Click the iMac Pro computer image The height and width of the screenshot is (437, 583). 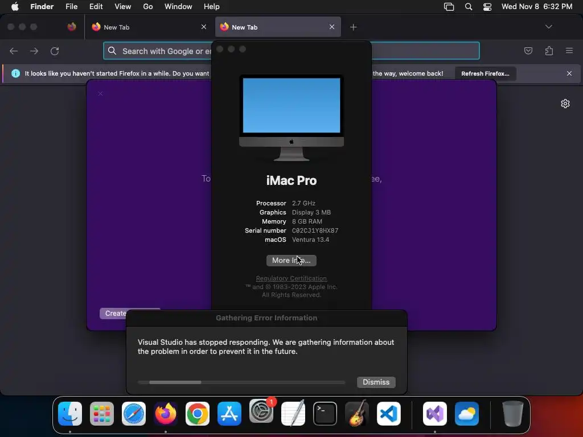click(291, 118)
